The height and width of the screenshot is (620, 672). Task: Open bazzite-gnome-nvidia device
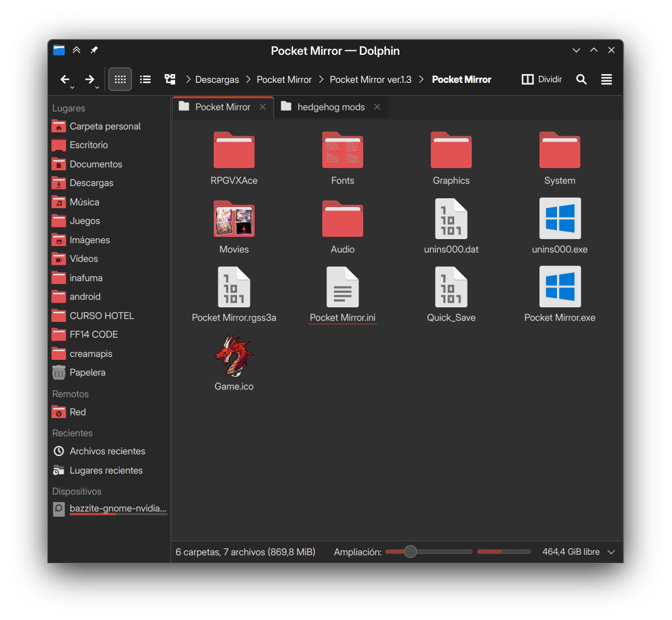[109, 509]
